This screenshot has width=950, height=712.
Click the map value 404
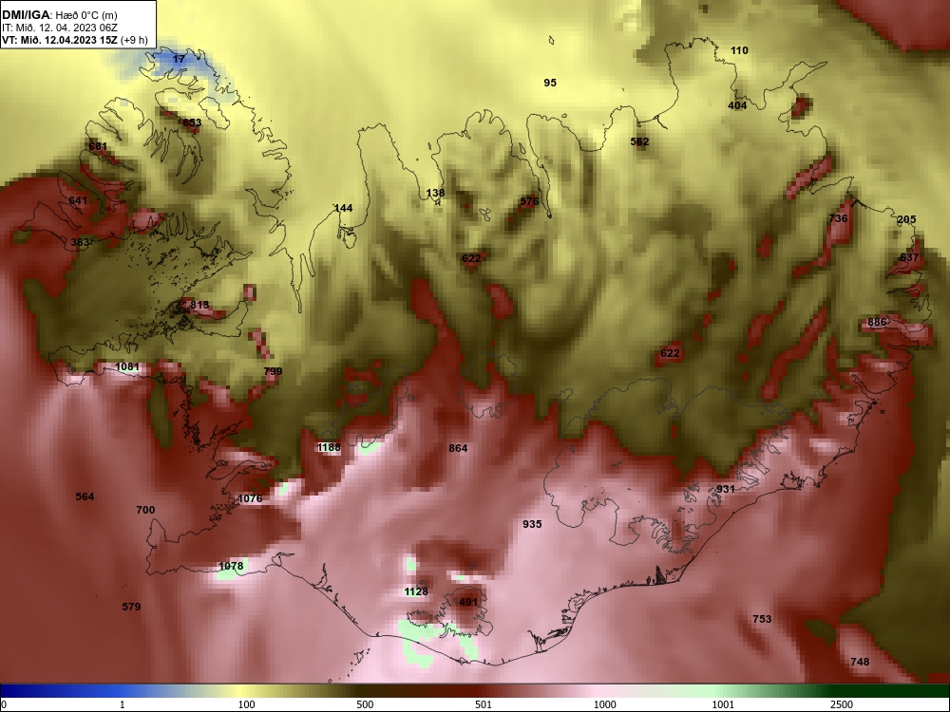coord(737,104)
